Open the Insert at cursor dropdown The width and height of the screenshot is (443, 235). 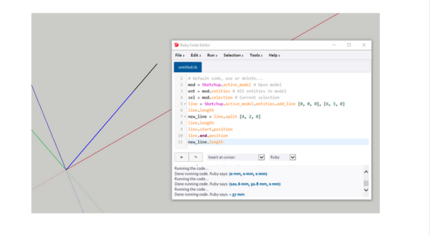click(235, 157)
